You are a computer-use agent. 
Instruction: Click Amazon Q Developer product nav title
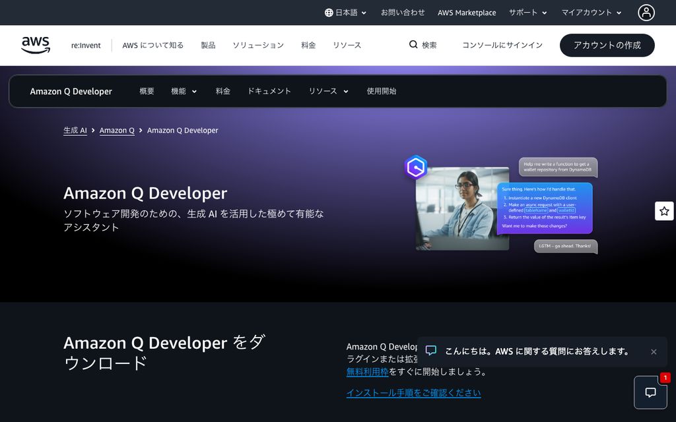[71, 91]
